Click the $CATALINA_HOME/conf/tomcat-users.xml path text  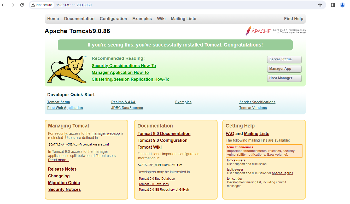click(79, 144)
